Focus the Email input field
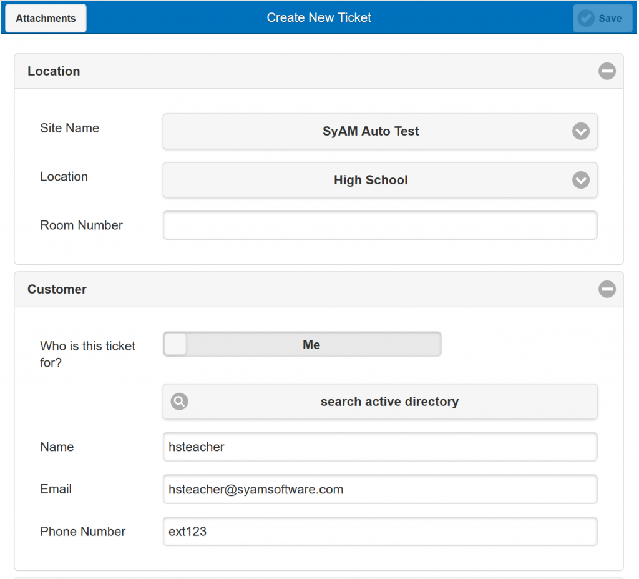Viewport: 639px width, 579px height. click(379, 489)
